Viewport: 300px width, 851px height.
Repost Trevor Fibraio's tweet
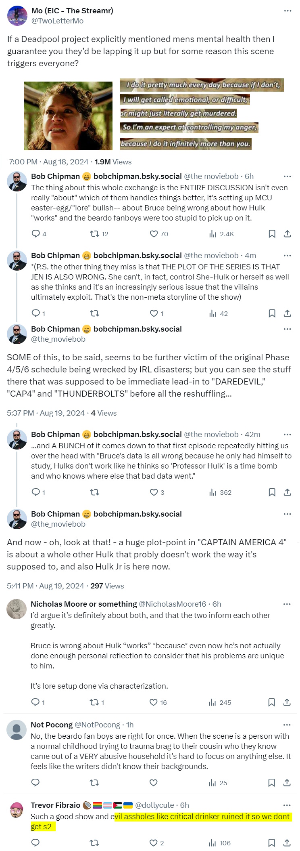tap(94, 843)
